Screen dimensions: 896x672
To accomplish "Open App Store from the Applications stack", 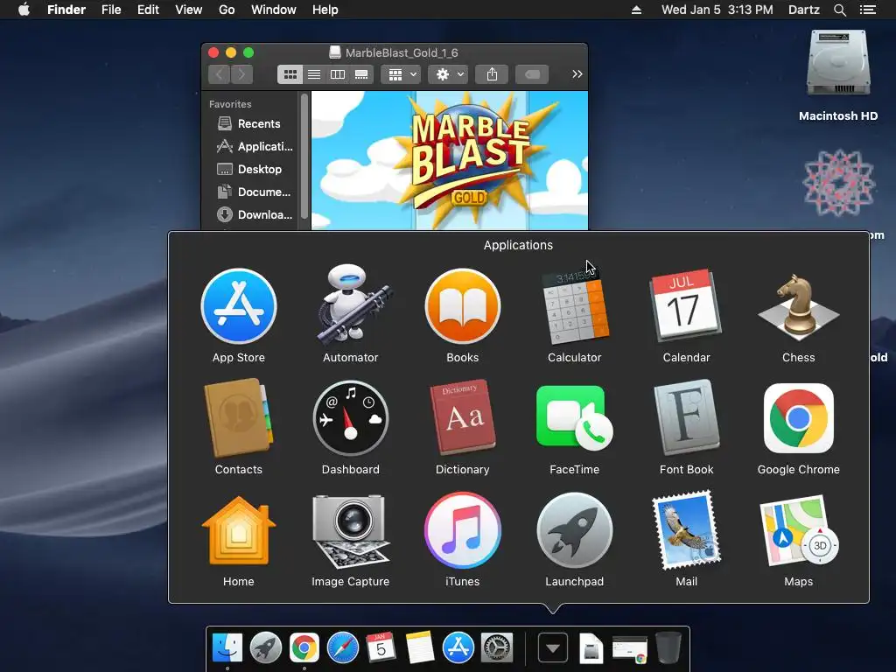I will (x=239, y=306).
